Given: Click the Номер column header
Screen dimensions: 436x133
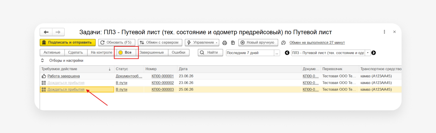Looking at the screenshot, I should point(161,69).
